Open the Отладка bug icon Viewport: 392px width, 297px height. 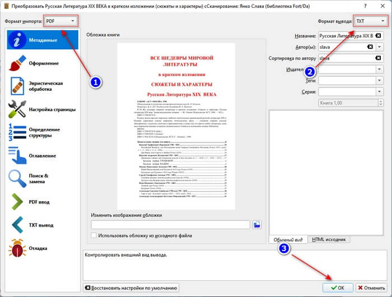click(x=17, y=248)
